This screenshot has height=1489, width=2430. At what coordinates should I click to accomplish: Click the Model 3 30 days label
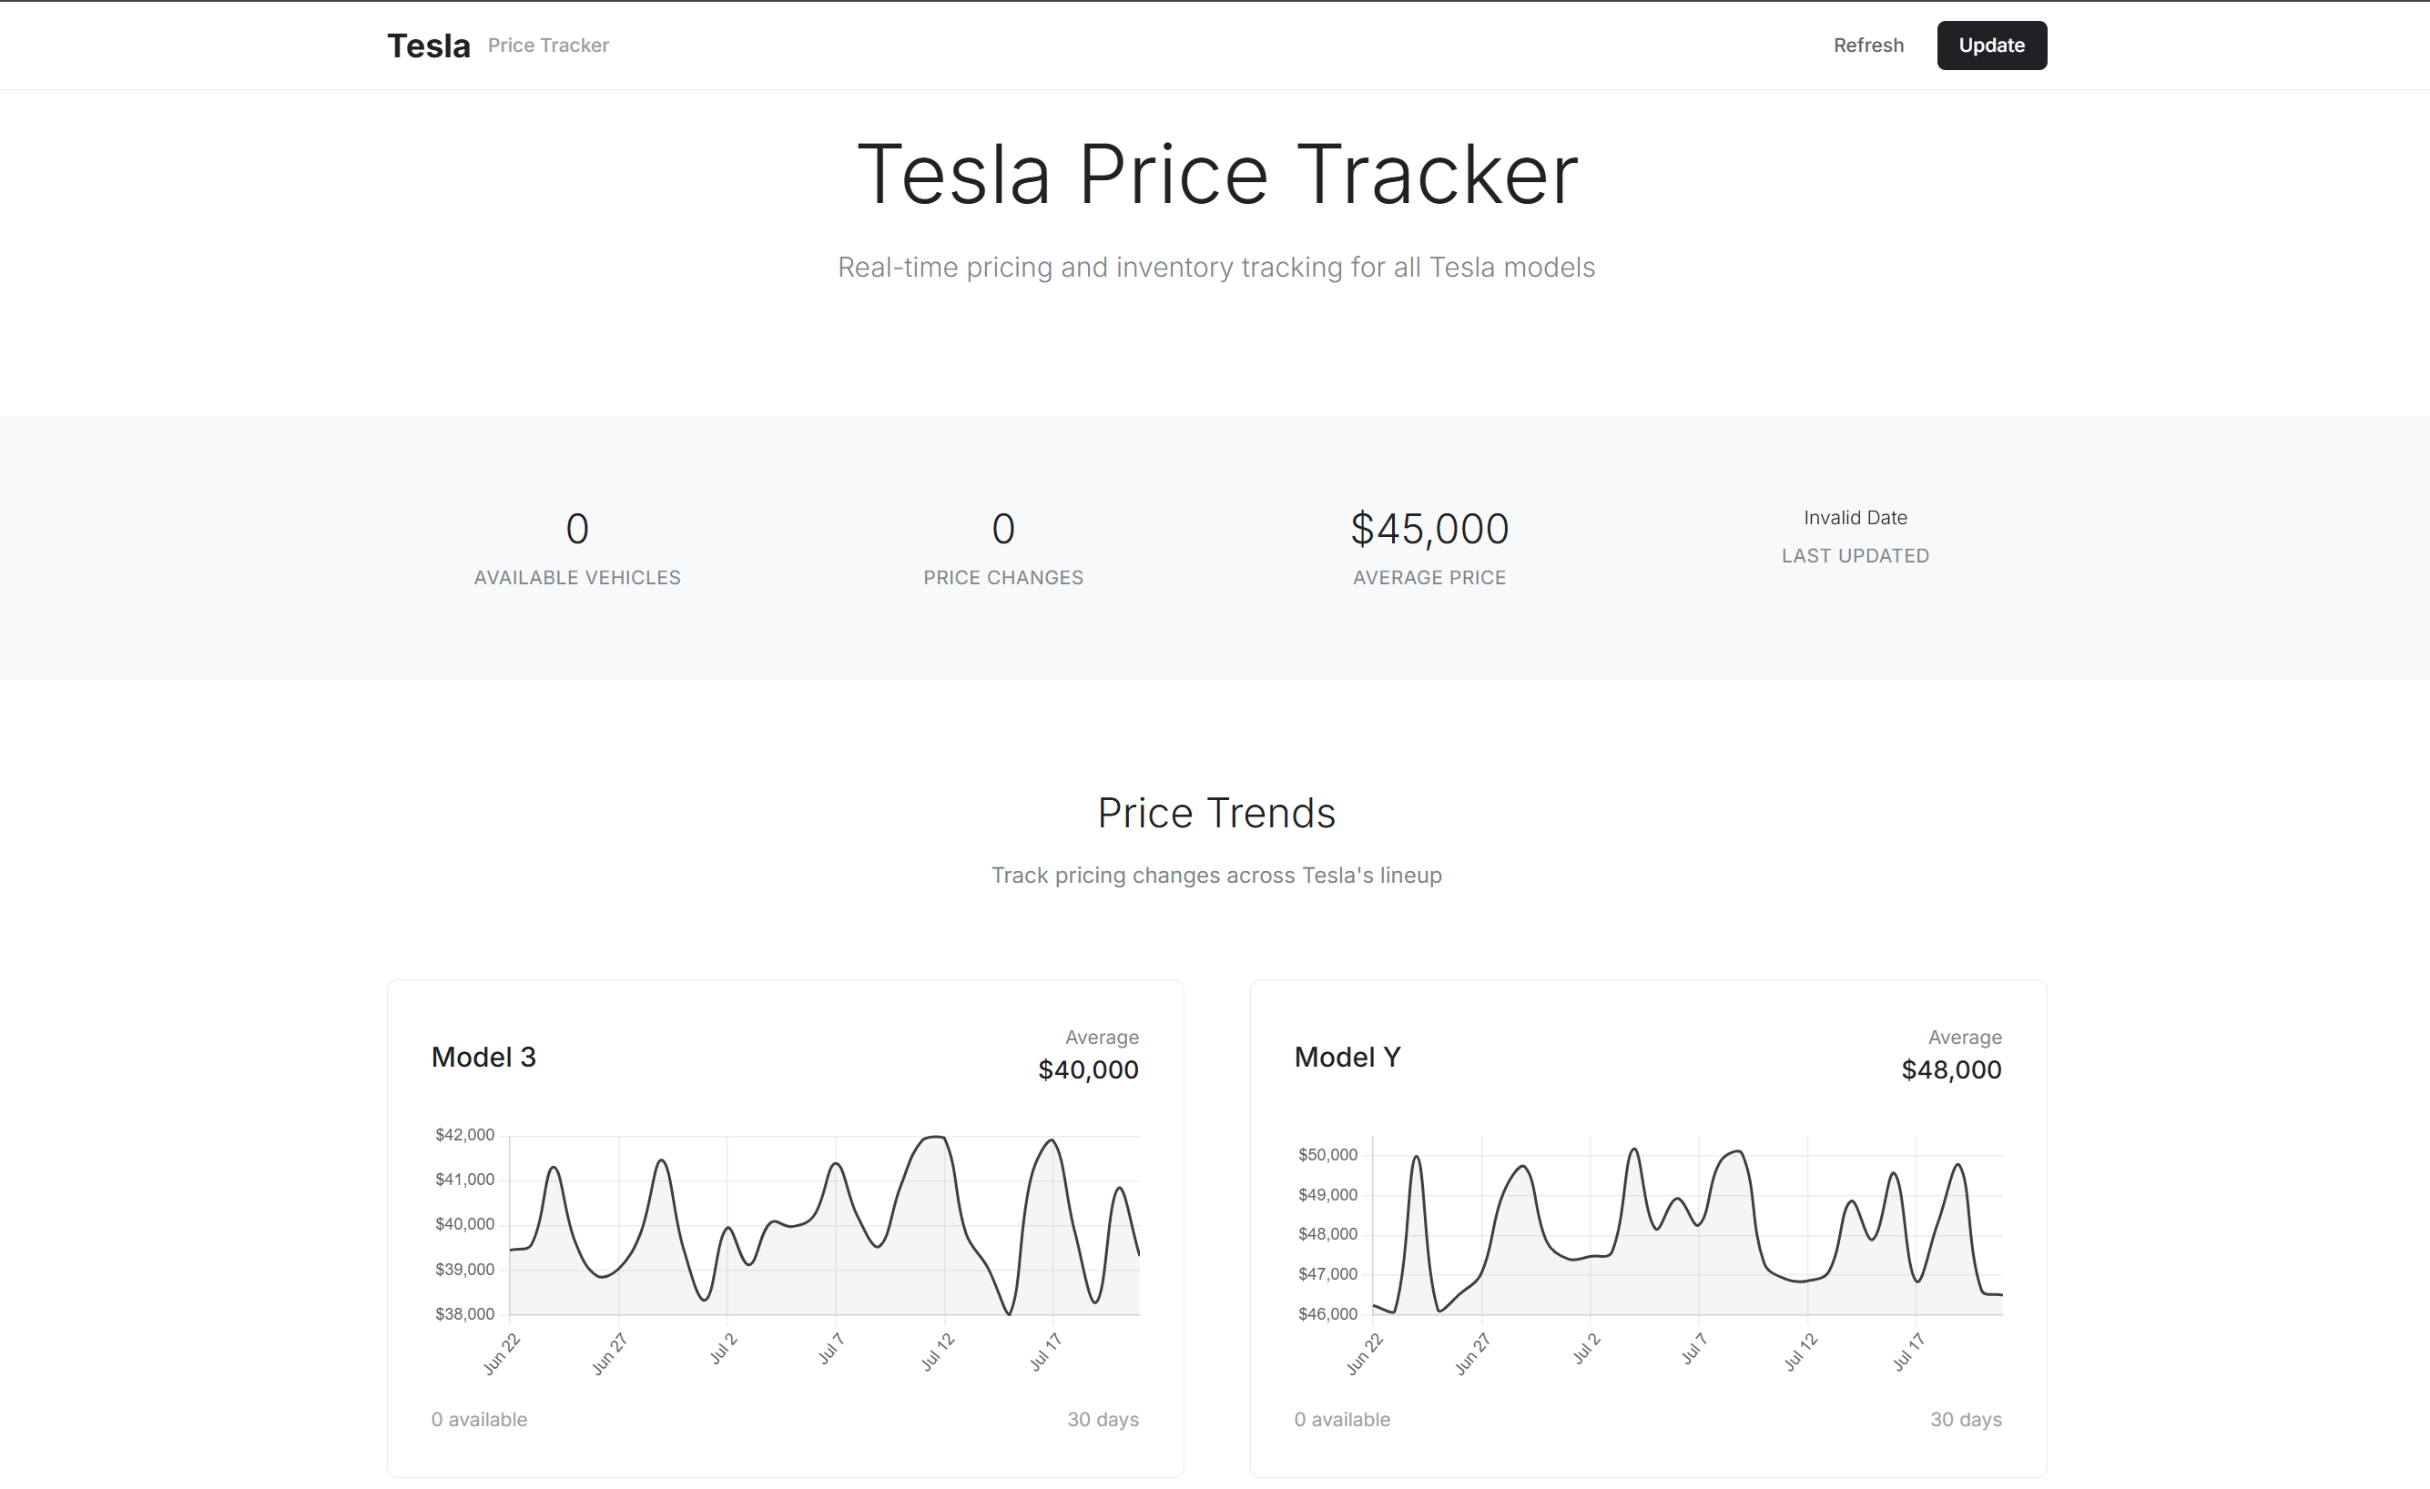point(1103,1420)
